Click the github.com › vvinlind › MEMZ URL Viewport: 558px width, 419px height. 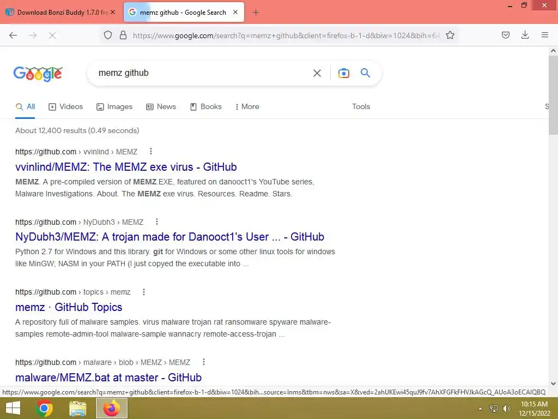76,152
